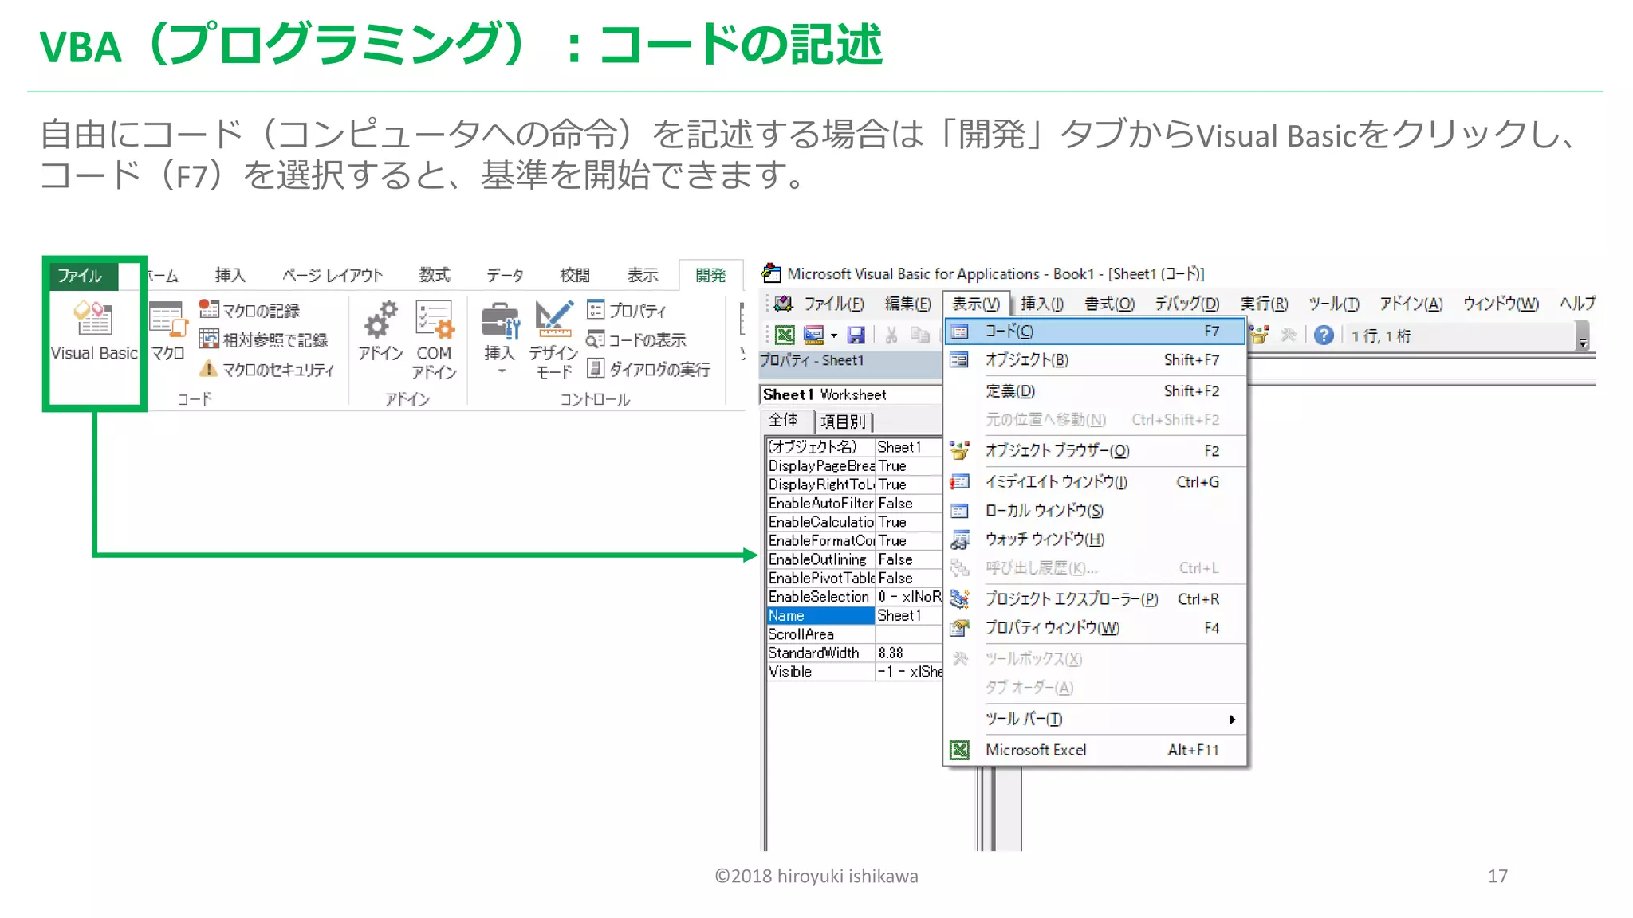This screenshot has height=918, width=1633.
Task: Choose コード(C) F7 from the View menu
Action: pyautogui.click(x=1095, y=331)
